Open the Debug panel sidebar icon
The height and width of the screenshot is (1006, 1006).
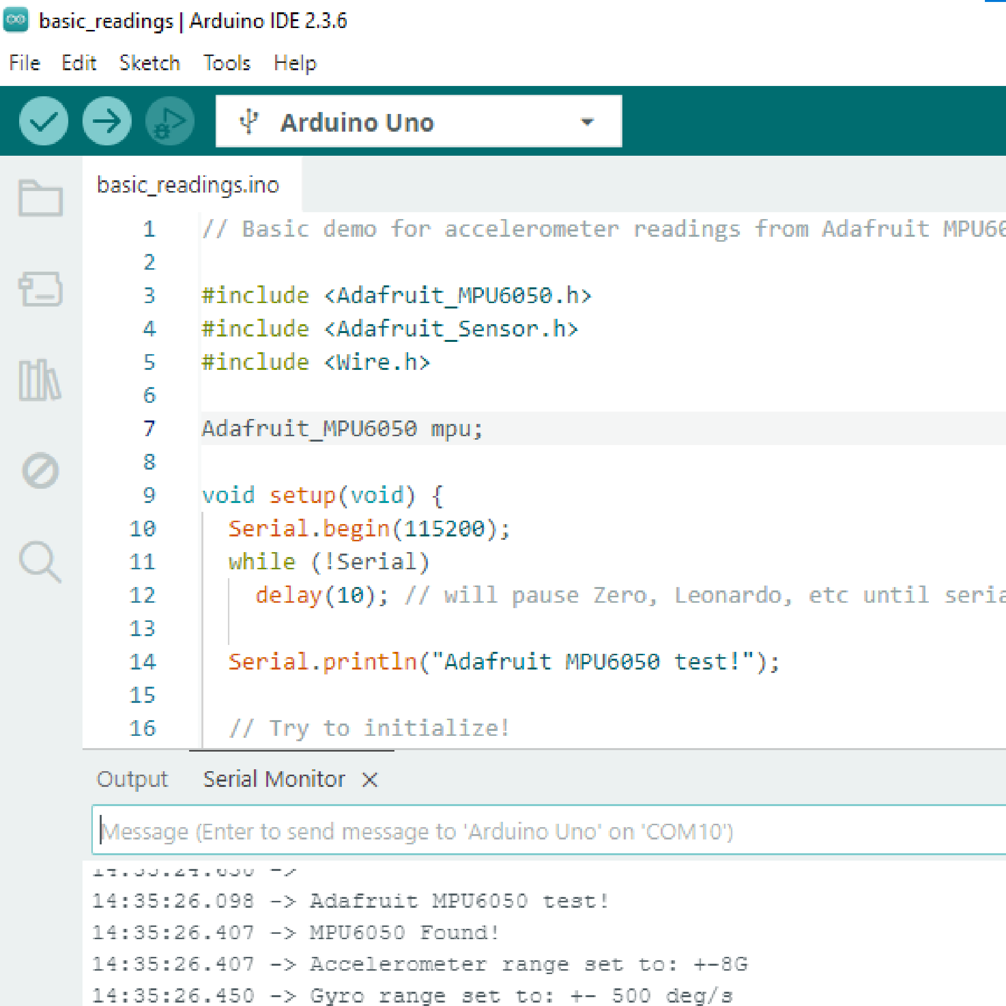pyautogui.click(x=41, y=471)
